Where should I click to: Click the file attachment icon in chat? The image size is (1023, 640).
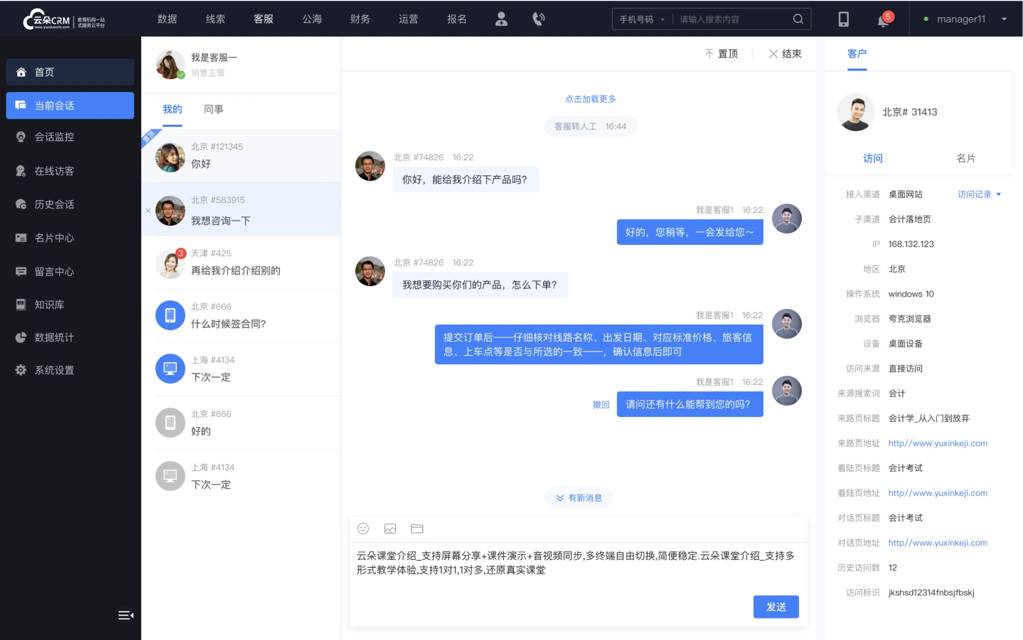tap(417, 529)
